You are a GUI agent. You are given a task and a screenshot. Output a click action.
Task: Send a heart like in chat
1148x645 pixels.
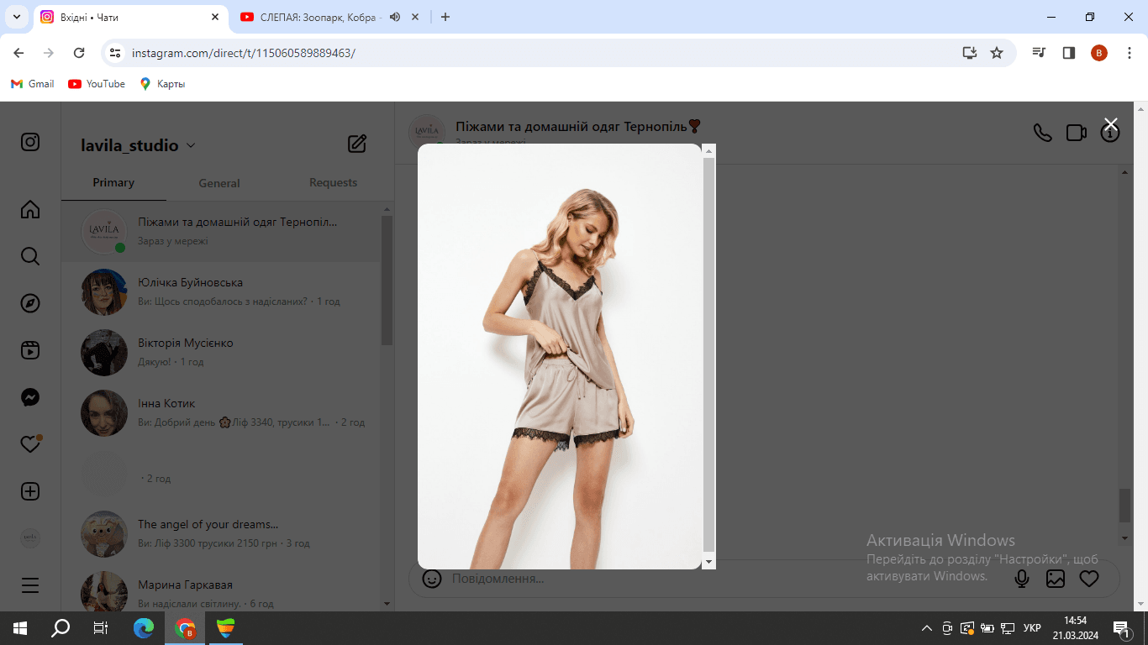click(x=1089, y=579)
